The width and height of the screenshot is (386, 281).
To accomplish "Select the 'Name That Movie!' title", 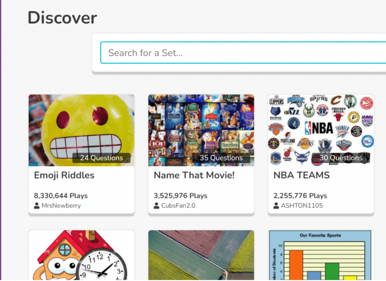I will 194,175.
